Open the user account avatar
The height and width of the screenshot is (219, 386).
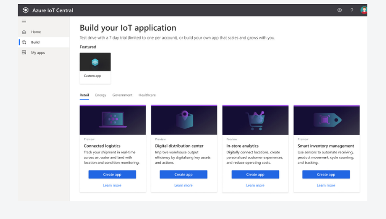[x=364, y=10]
